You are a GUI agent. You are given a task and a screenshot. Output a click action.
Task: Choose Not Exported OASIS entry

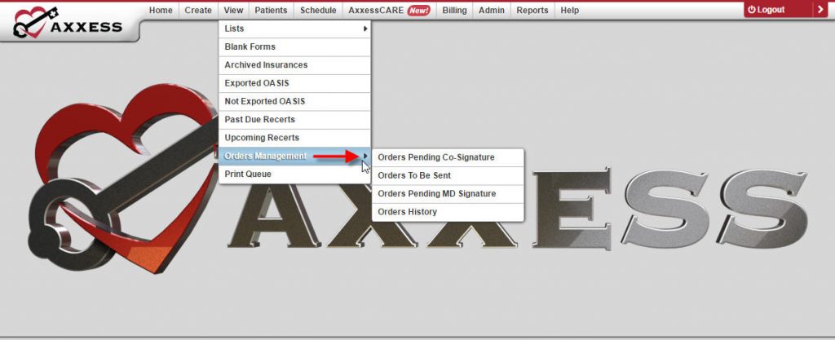point(294,101)
